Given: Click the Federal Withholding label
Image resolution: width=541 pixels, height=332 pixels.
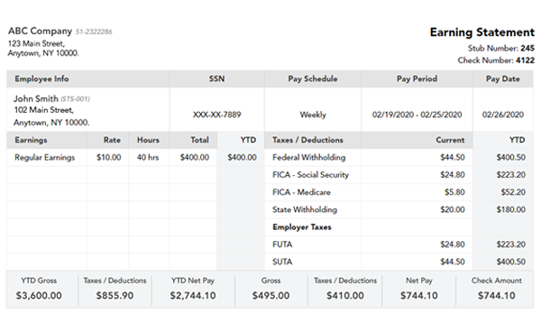Looking at the screenshot, I should coord(308,158).
